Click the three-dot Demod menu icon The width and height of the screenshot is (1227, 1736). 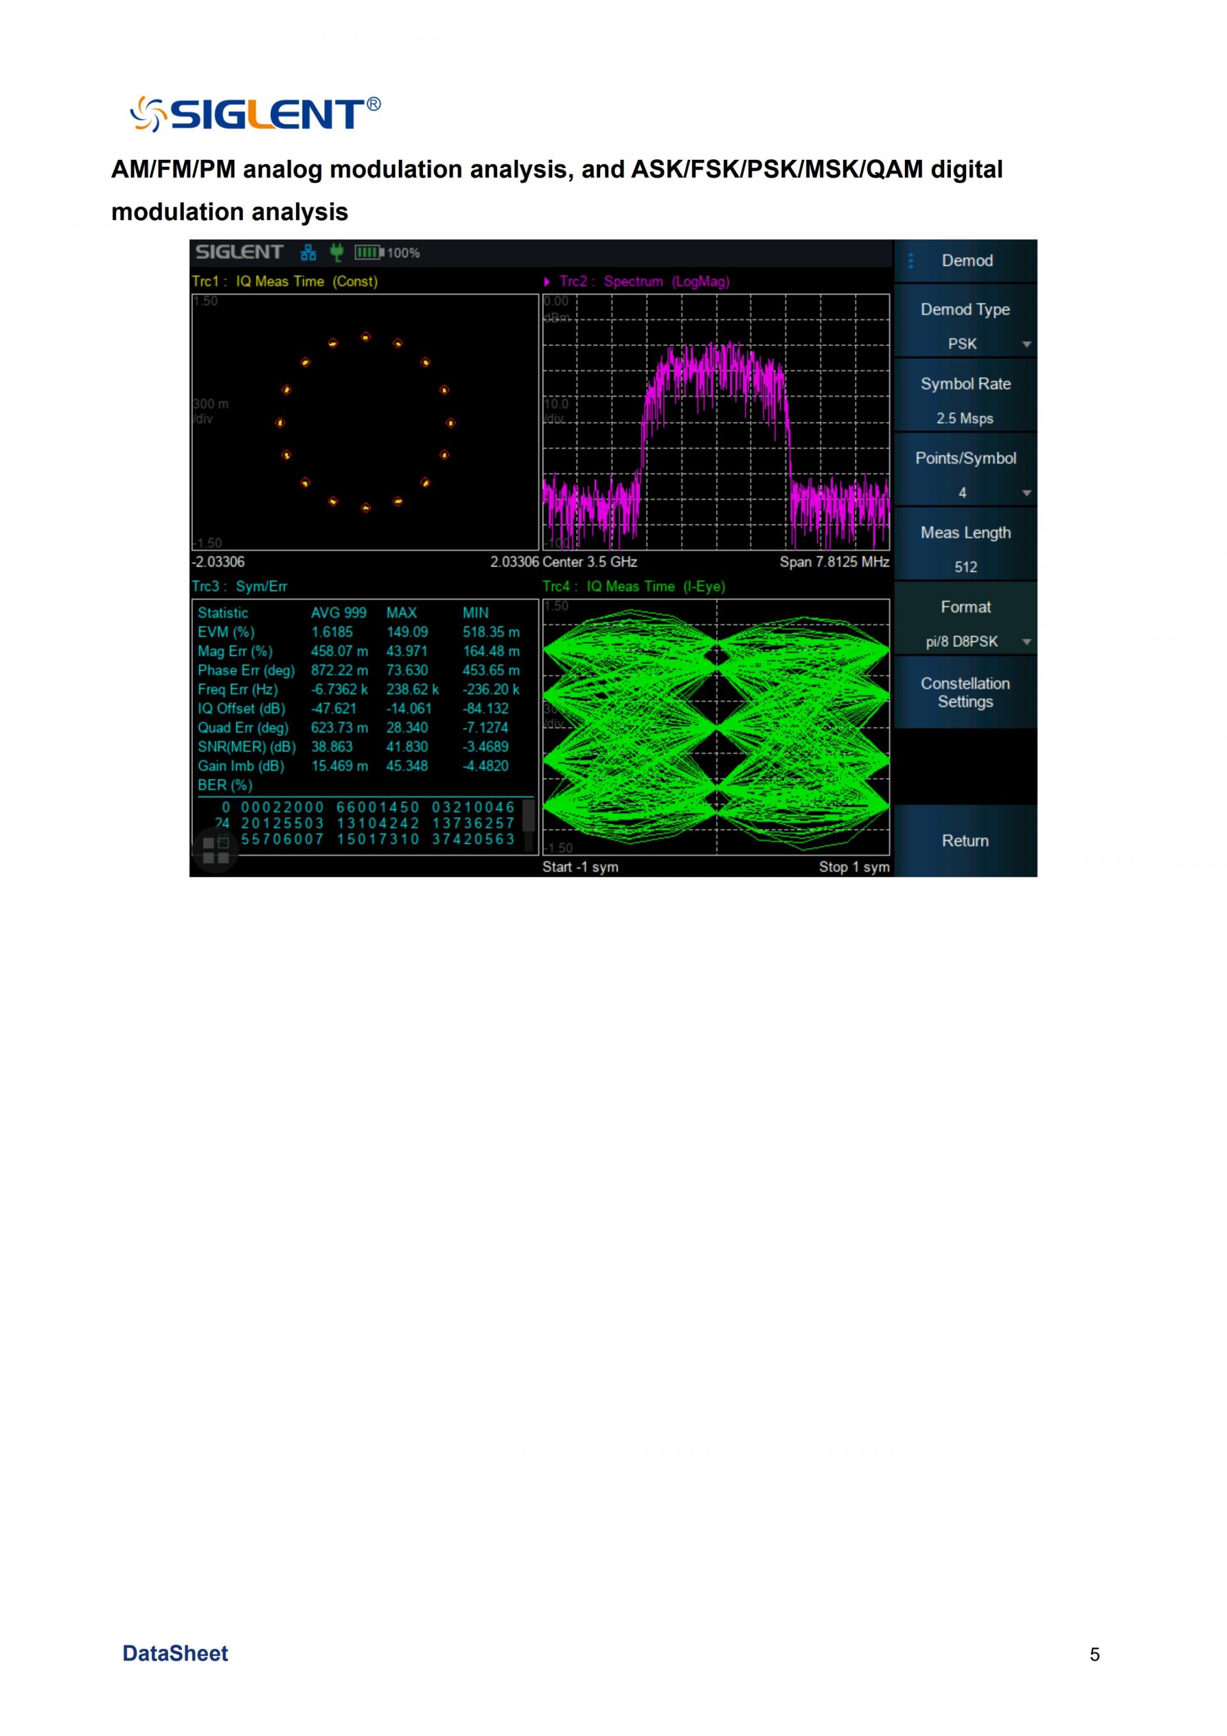click(x=911, y=261)
